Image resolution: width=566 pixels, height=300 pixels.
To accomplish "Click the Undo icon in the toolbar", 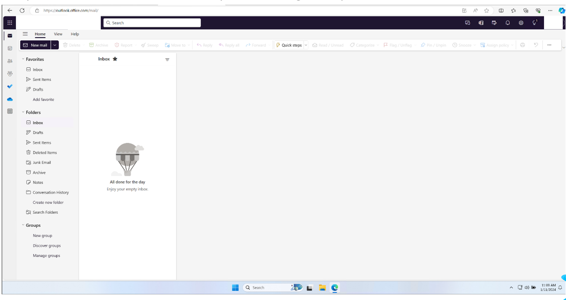I will [536, 45].
